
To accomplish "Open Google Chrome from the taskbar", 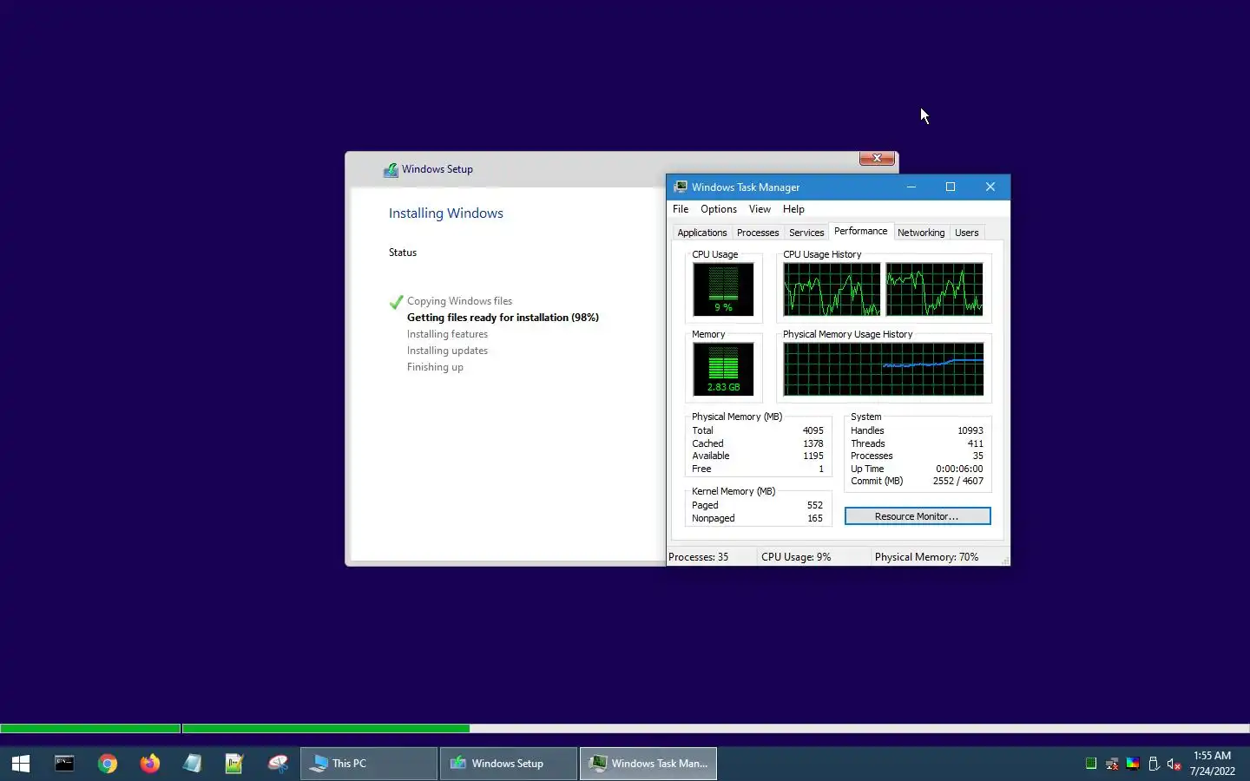I will (108, 764).
